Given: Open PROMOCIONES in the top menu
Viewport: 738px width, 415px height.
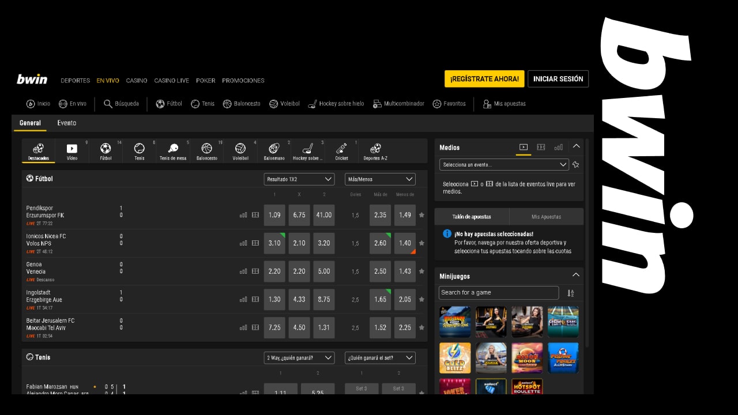Looking at the screenshot, I should pos(243,81).
